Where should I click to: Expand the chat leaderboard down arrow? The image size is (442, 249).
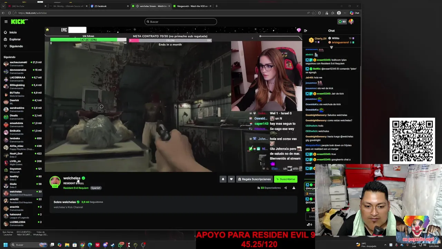coord(331,47)
